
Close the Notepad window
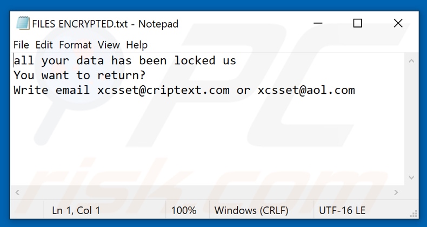(x=398, y=24)
